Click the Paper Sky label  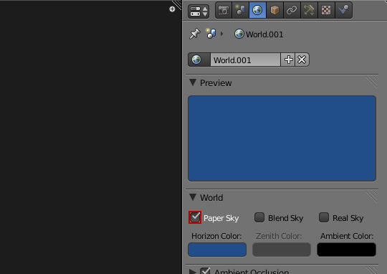point(221,218)
